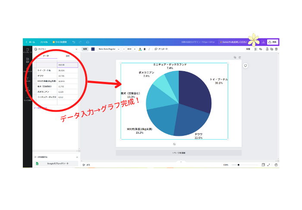Screen dimensions: 302x210
Task: Decrease font size with minus button
Action: pos(124,49)
